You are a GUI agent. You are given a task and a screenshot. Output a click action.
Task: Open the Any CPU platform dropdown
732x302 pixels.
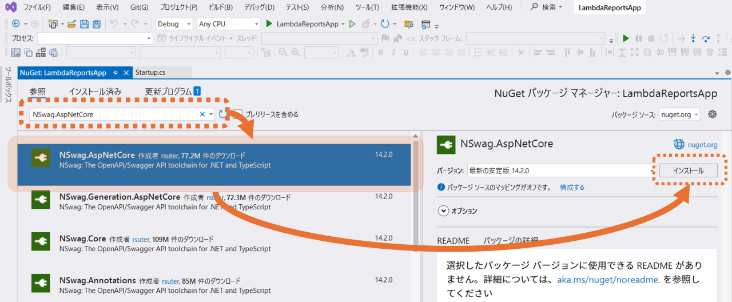click(x=228, y=24)
